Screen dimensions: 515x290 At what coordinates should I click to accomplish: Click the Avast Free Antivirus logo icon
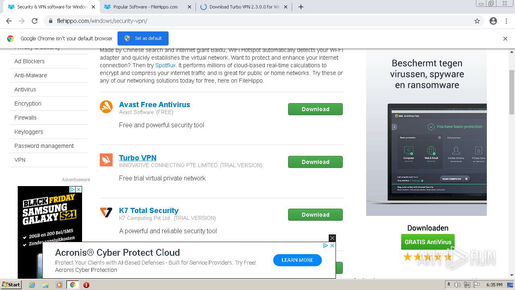point(106,107)
